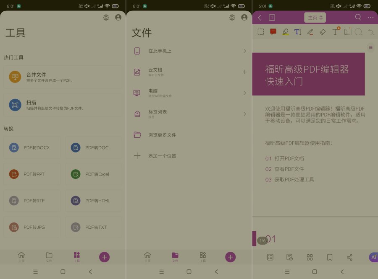This screenshot has height=279, width=378.
Task: Share the current PDF document
Action: [x=349, y=257]
